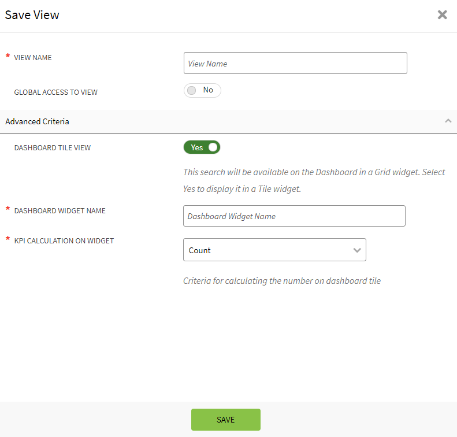Enable Global Access to View toggle

click(202, 90)
